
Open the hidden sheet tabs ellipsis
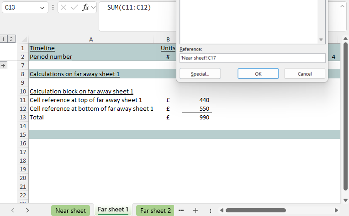click(x=181, y=210)
